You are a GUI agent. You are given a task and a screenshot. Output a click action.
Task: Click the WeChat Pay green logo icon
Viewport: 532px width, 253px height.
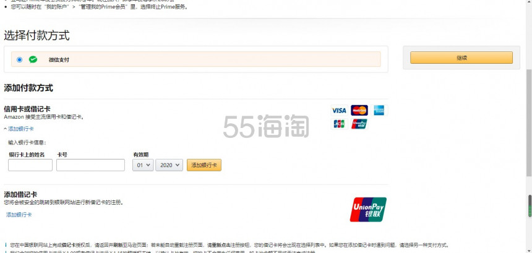(x=33, y=59)
